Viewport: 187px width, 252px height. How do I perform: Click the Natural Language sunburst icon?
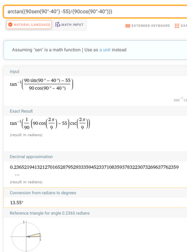10,24
